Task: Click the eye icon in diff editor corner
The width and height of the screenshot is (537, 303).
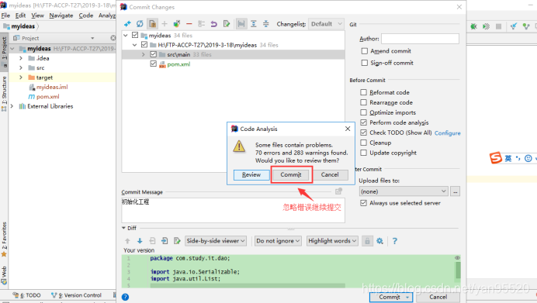Action: tap(457, 258)
